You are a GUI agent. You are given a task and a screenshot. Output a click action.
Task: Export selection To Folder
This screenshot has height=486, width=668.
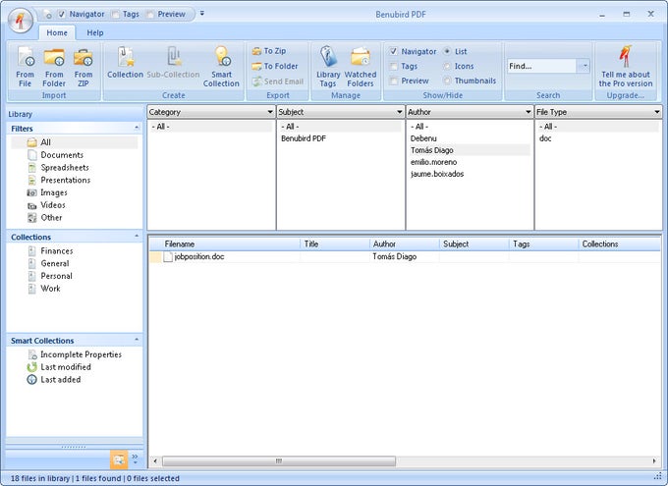[275, 66]
